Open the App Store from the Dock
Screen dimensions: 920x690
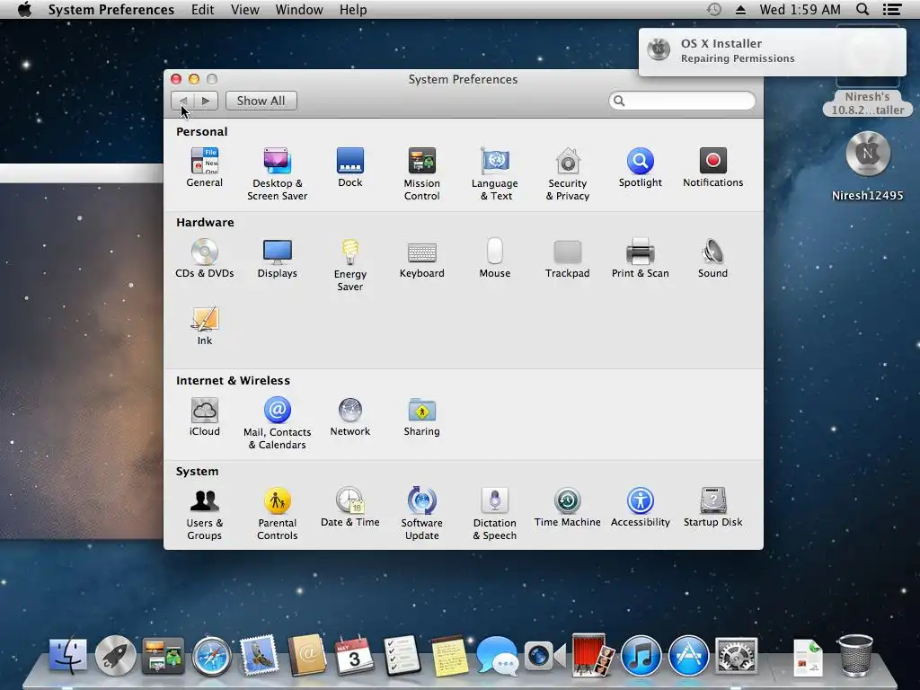click(x=688, y=655)
